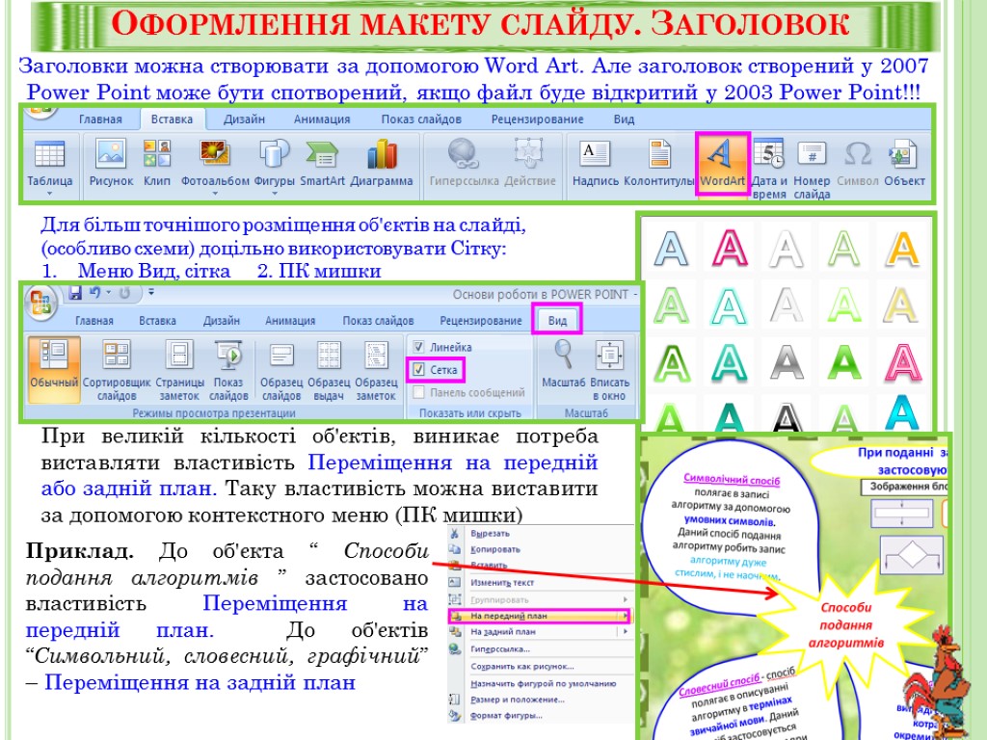Click the undo arrow icon
This screenshot has width=987, height=740.
click(95, 293)
